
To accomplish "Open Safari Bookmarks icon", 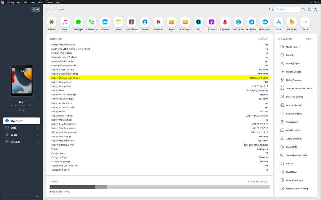I will click(251, 22).
